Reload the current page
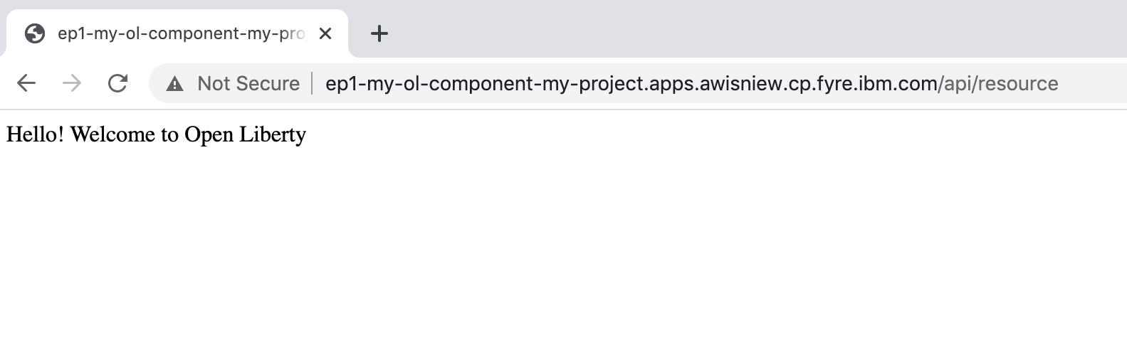 [x=117, y=83]
